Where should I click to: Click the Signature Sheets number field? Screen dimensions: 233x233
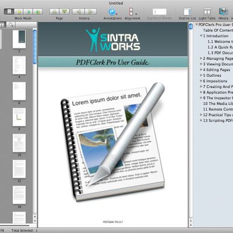[x=160, y=12]
